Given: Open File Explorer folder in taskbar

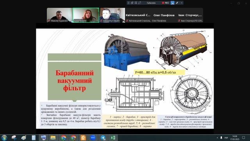Looking at the screenshot, I should click(53, 137).
